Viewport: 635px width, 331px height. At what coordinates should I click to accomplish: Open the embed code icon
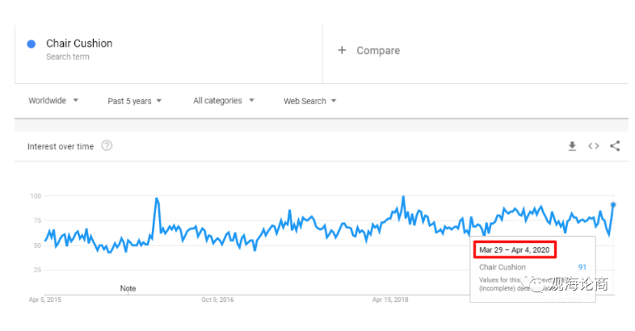click(593, 146)
